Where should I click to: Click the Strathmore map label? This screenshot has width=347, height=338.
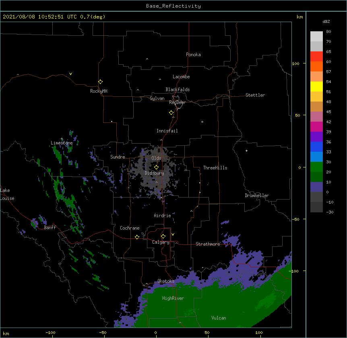coord(208,244)
